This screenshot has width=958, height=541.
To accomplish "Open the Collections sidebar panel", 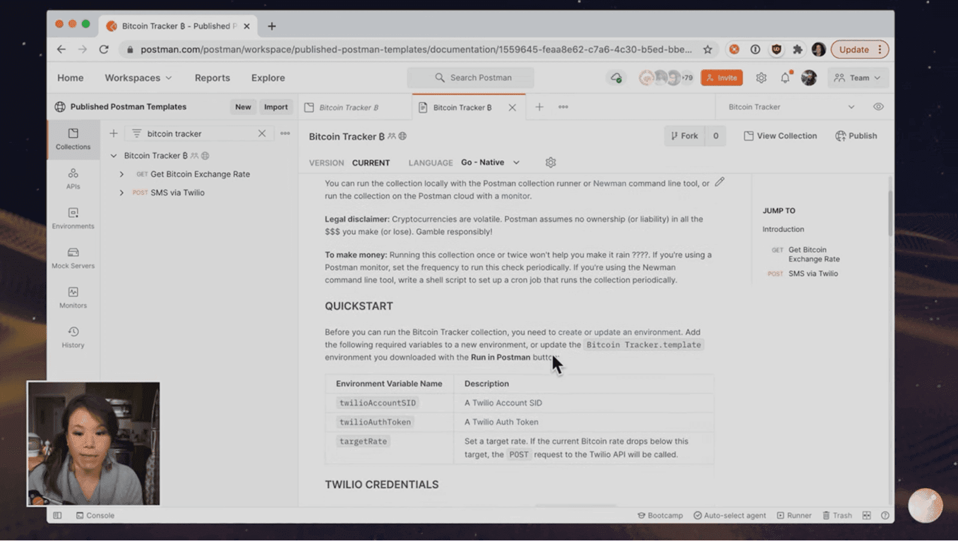I will coord(73,139).
